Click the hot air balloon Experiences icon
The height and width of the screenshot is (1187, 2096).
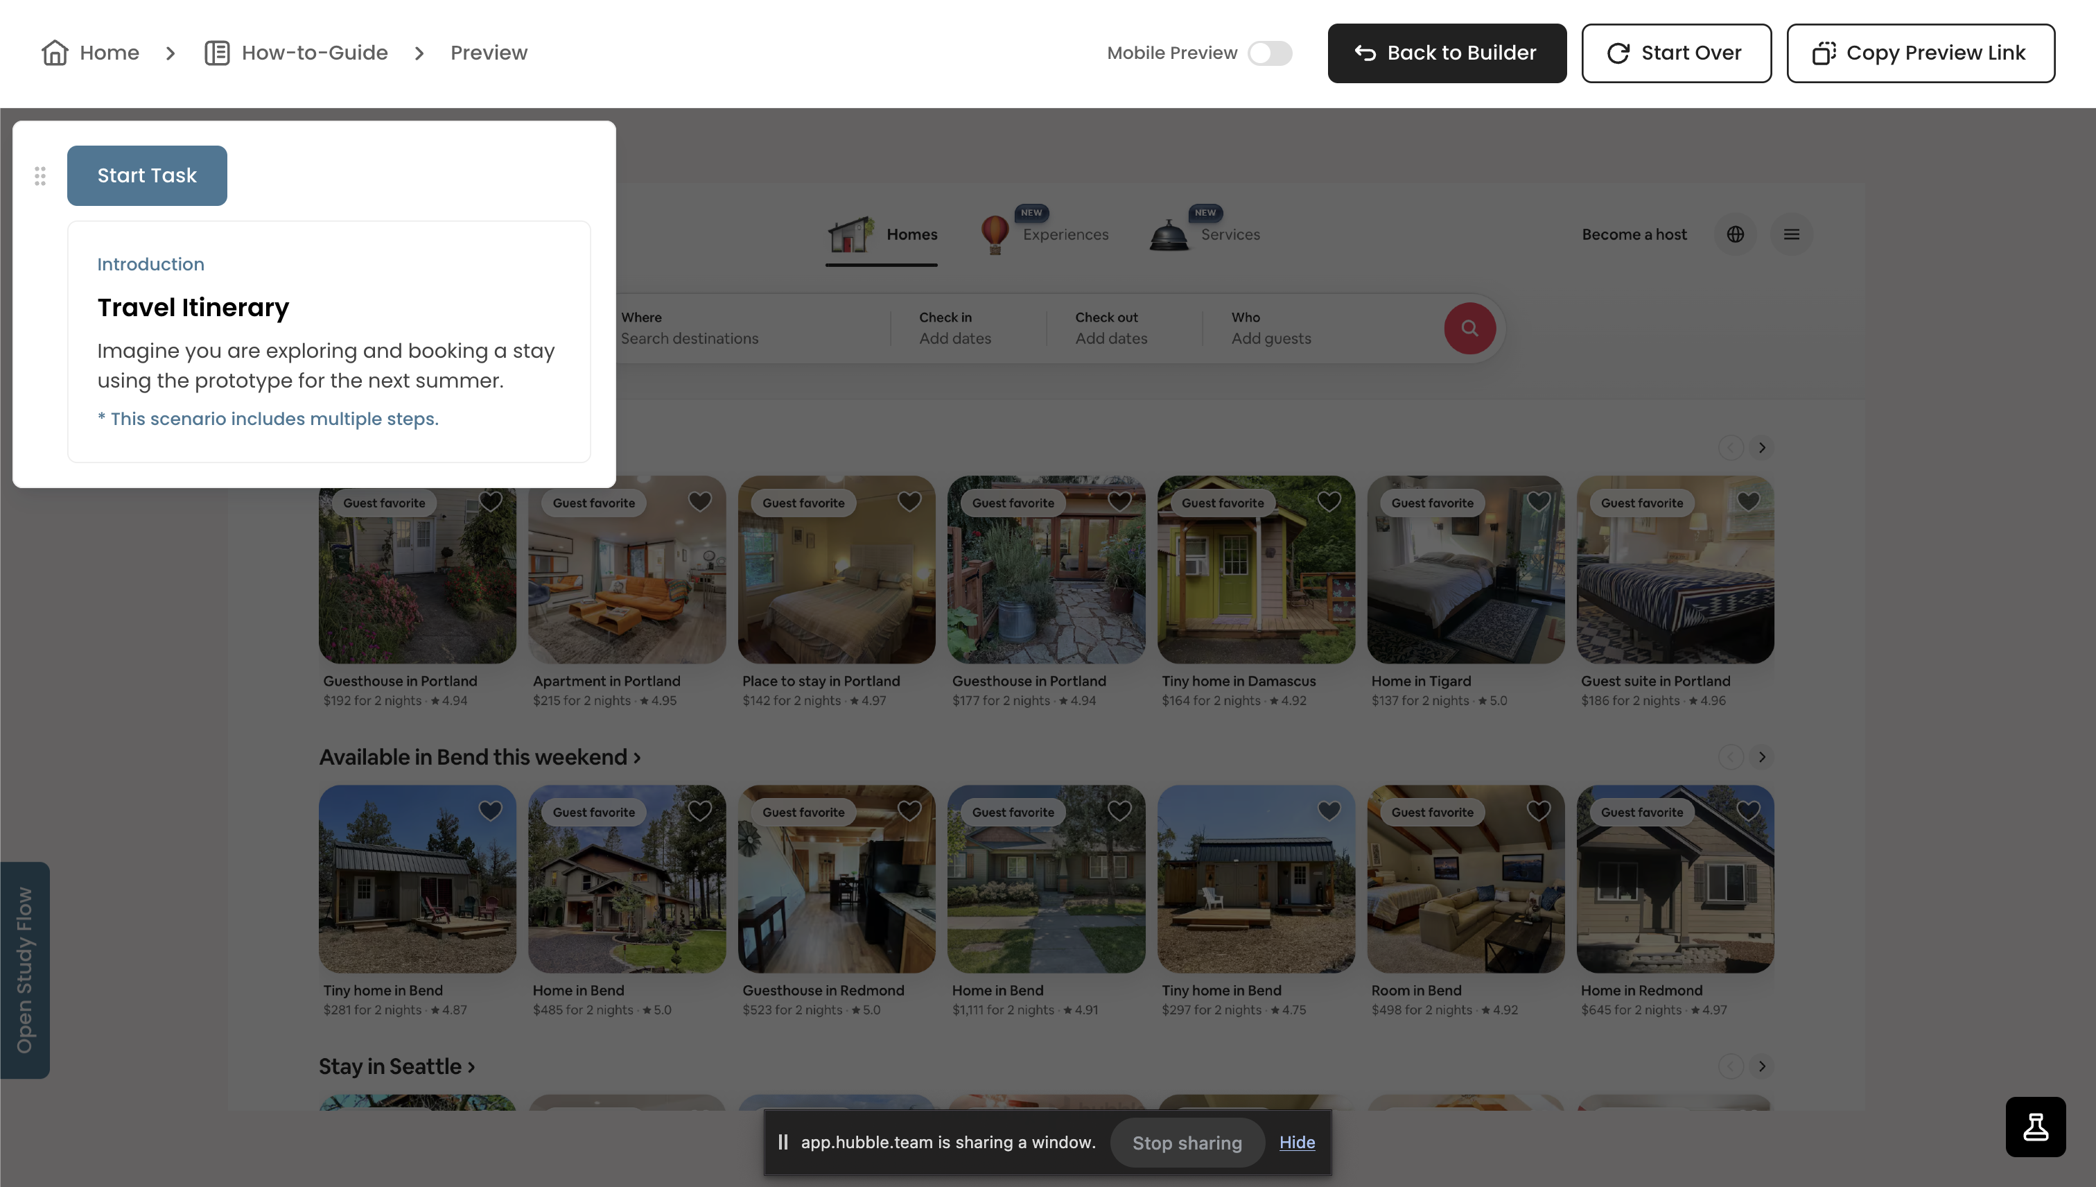[x=995, y=235]
